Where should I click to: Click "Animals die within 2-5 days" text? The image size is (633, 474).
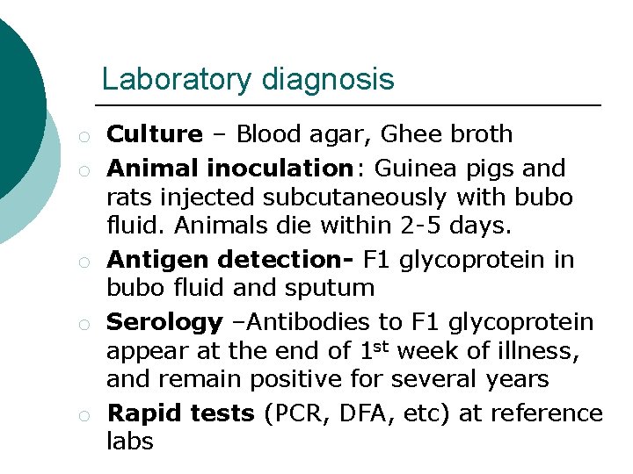(342, 225)
